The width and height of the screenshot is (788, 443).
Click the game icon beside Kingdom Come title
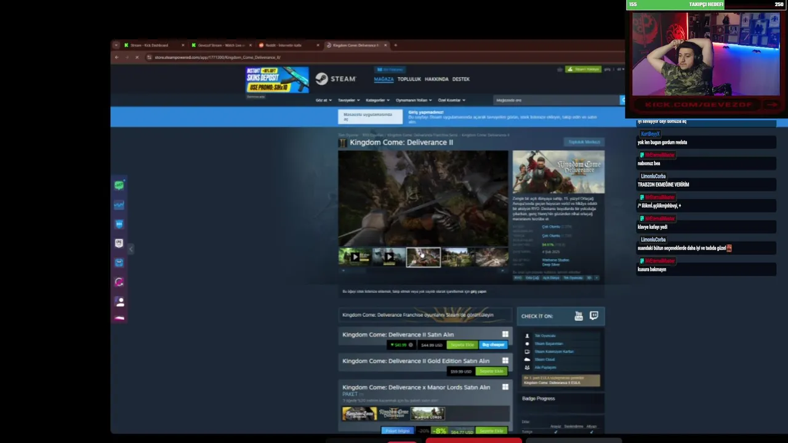[343, 143]
